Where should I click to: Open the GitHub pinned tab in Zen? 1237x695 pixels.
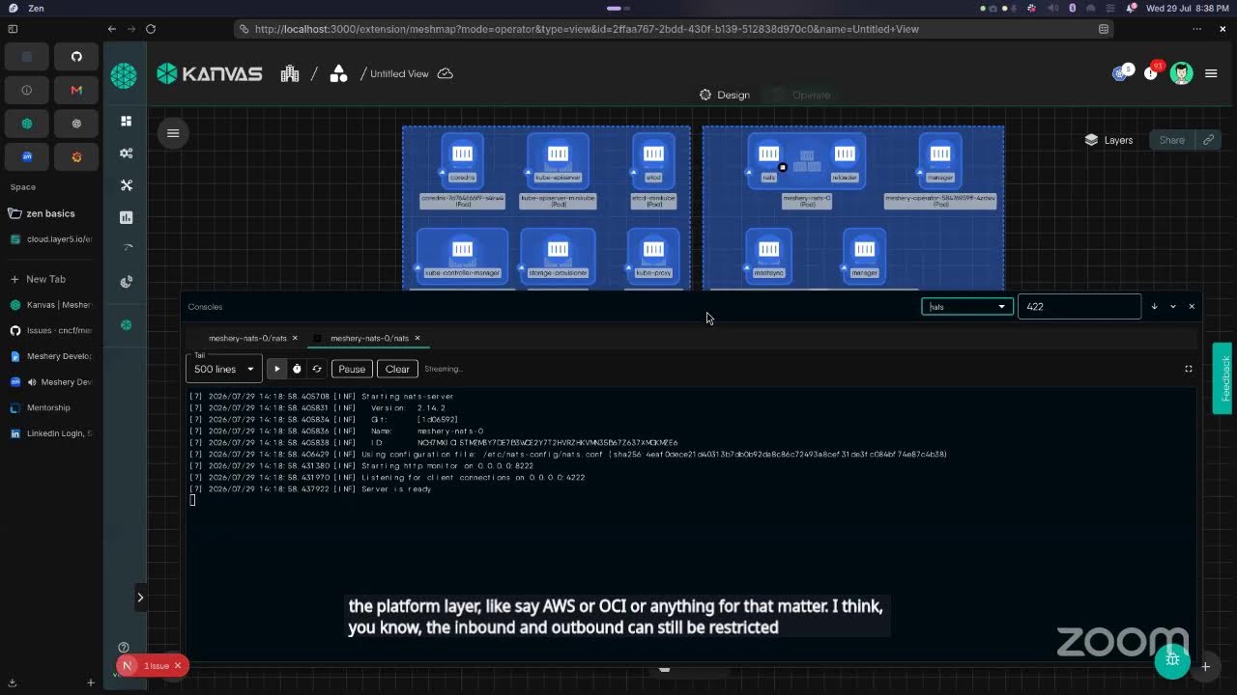[76, 56]
